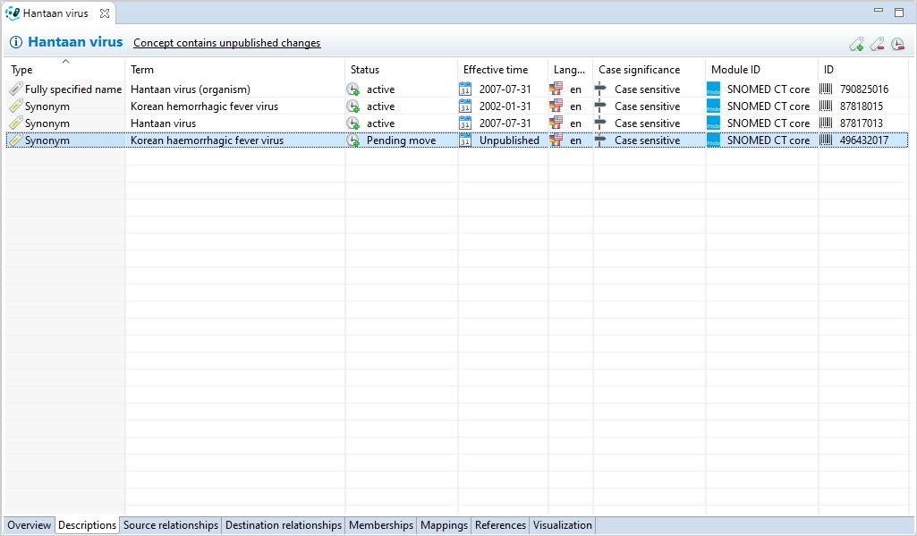Close the Hantaan virus editor tab
917x536 pixels.
point(105,13)
